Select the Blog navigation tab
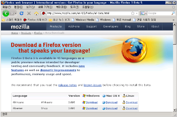The height and width of the screenshot is (117, 177). (128, 26)
